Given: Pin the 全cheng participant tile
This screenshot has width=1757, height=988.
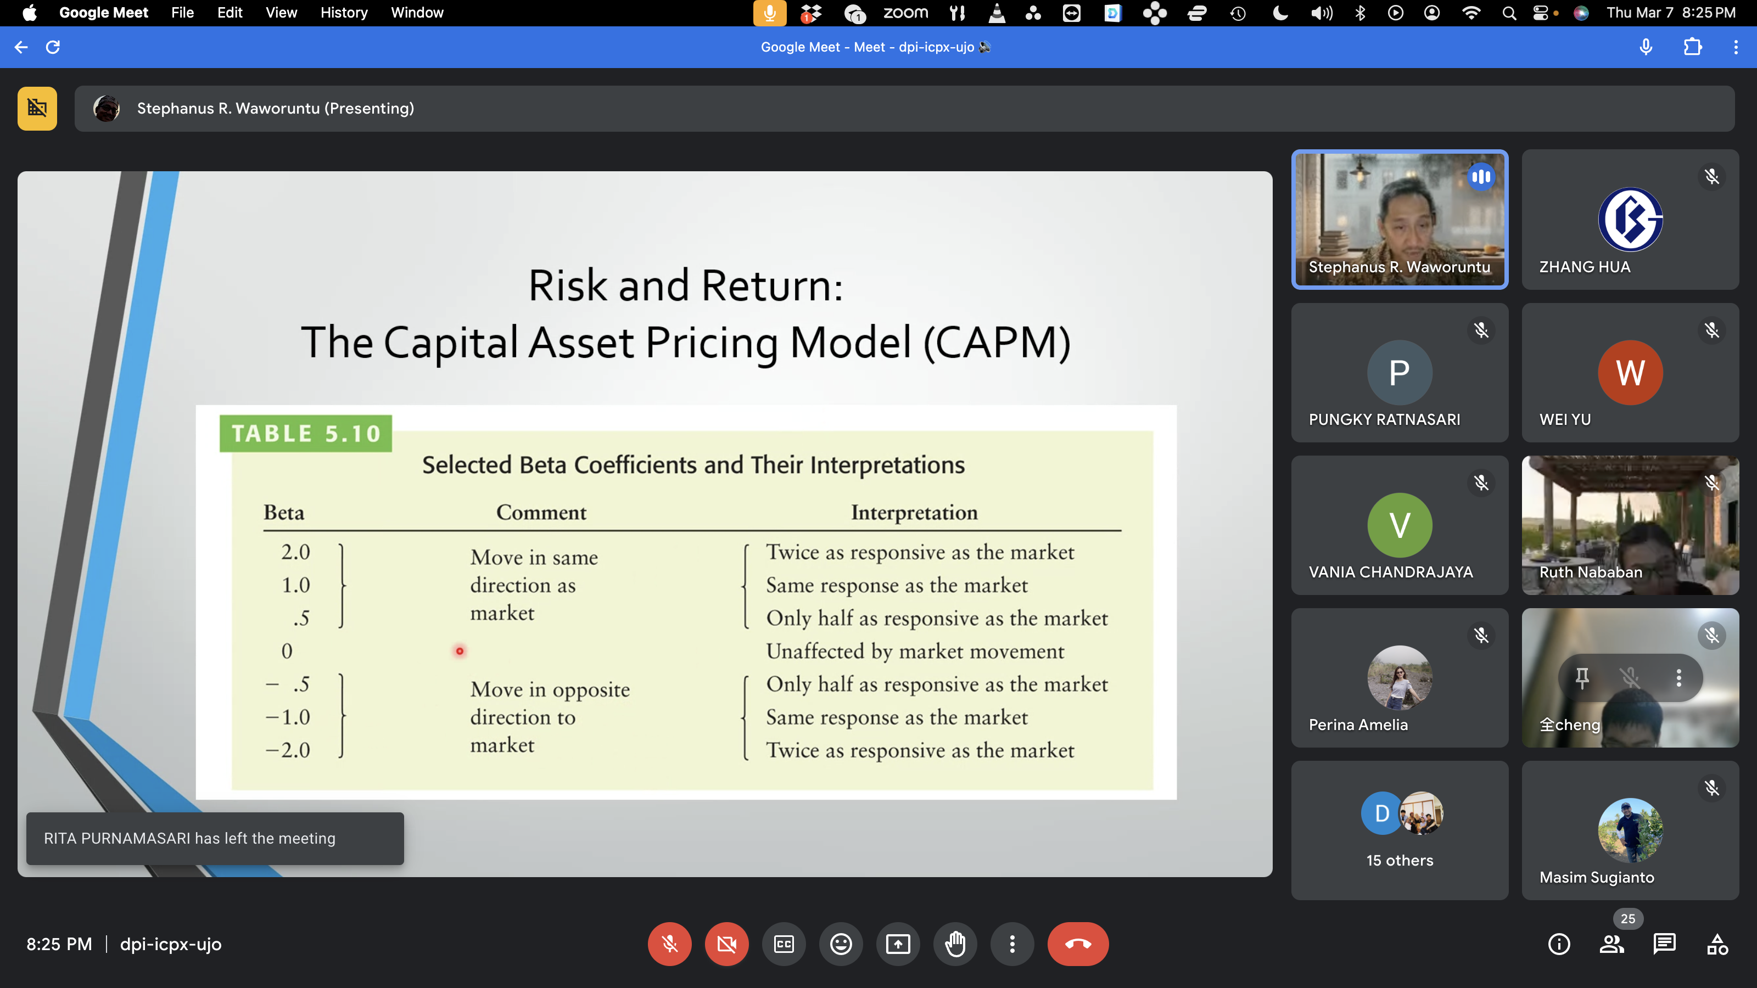Looking at the screenshot, I should [1582, 677].
